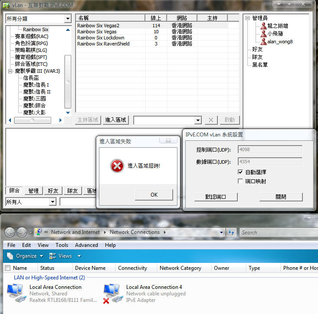Image resolution: width=318 pixels, height=314 pixels.
Task: Click the category tree vertical scrollbar thumb
Action: (x=68, y=81)
